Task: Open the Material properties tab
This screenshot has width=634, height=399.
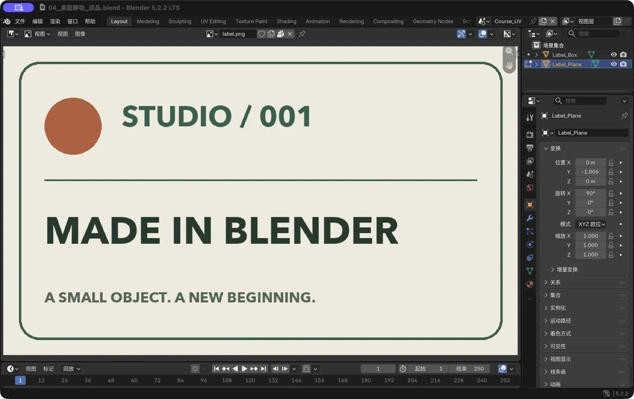Action: tap(530, 284)
